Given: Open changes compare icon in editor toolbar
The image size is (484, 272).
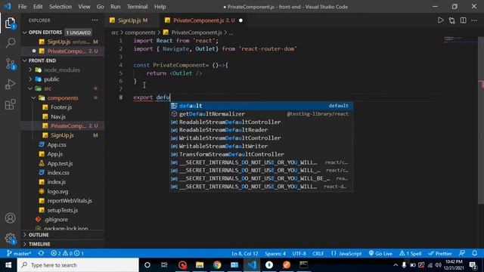Looking at the screenshot, I should pos(452,20).
